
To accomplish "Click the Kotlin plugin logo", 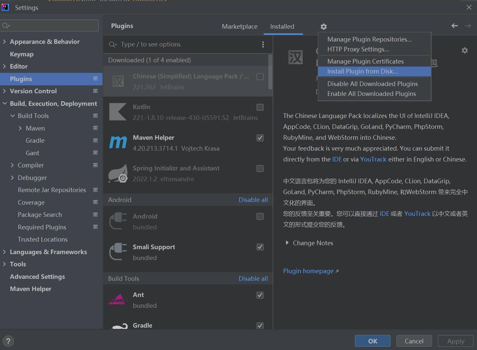I will 118,112.
